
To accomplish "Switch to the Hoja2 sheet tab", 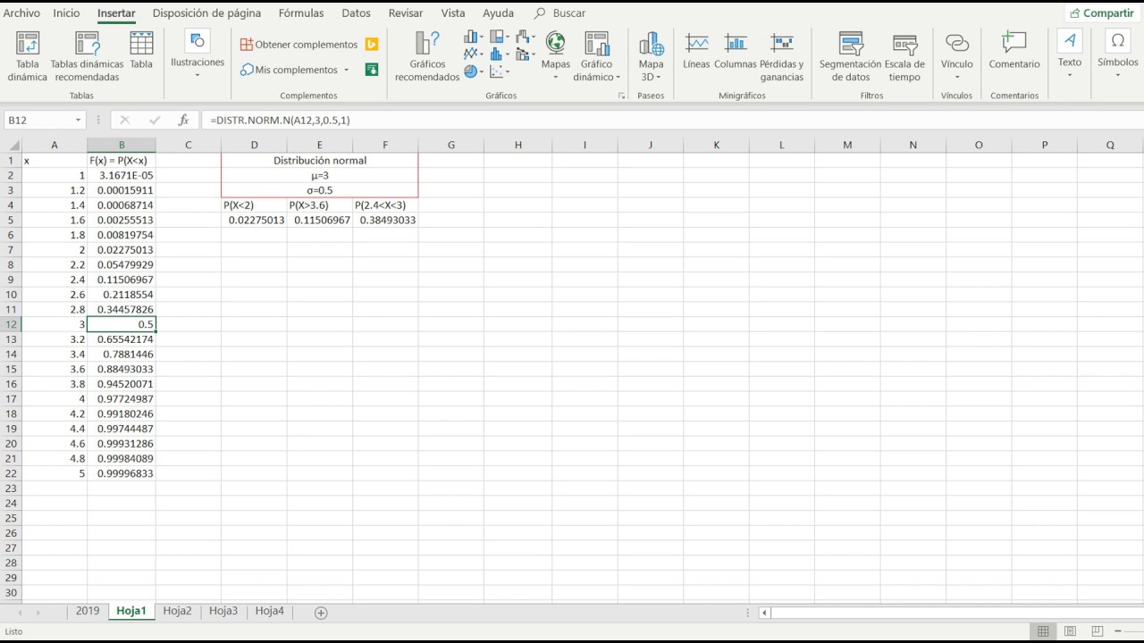I will [177, 611].
